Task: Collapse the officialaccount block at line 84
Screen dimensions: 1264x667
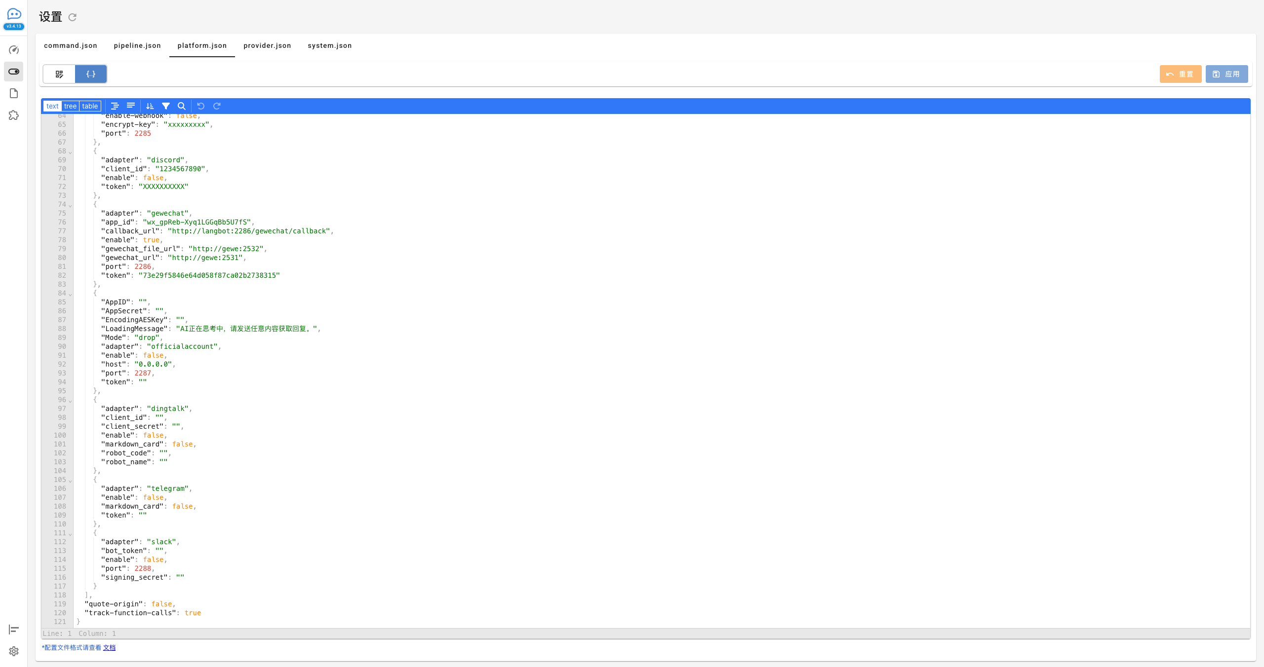Action: tap(70, 294)
